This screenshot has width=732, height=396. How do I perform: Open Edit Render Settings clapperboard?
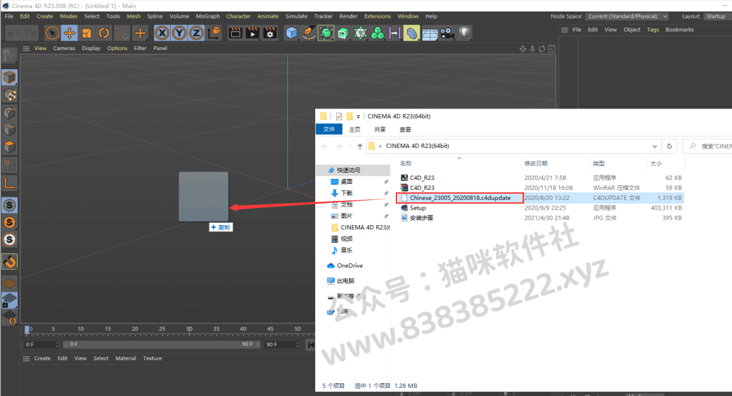click(x=270, y=33)
